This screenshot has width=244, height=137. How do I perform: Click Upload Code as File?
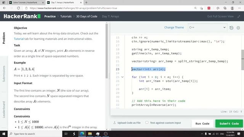(x=129, y=123)
